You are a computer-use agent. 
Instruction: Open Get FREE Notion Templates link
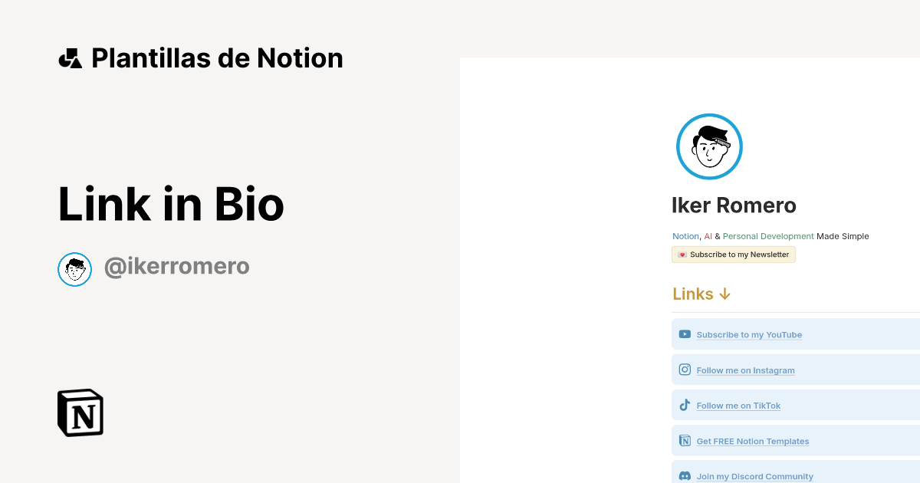(752, 442)
